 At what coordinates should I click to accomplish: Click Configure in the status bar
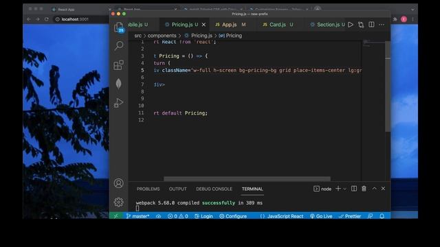click(233, 216)
